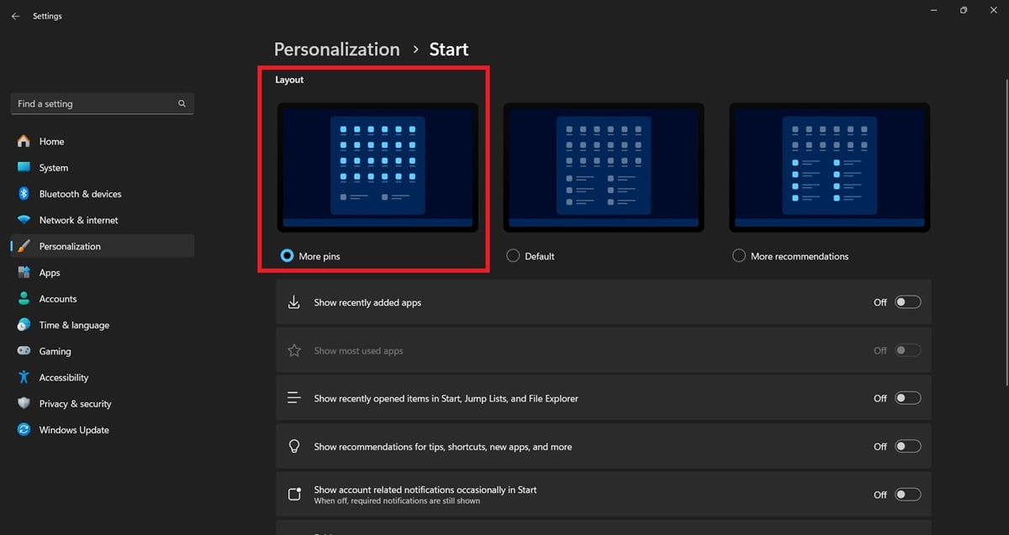The width and height of the screenshot is (1009, 535).
Task: Open Apps settings category
Action: (x=103, y=272)
